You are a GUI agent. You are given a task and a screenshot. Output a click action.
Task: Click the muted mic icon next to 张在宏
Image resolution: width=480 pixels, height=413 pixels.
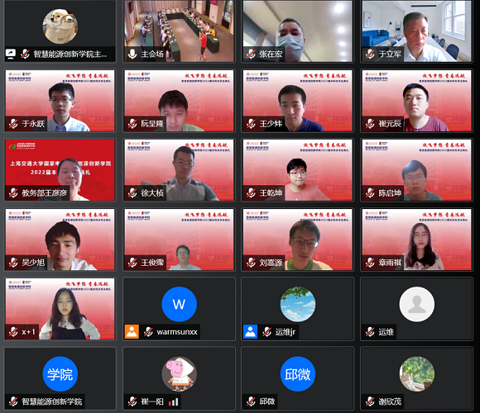click(x=251, y=54)
